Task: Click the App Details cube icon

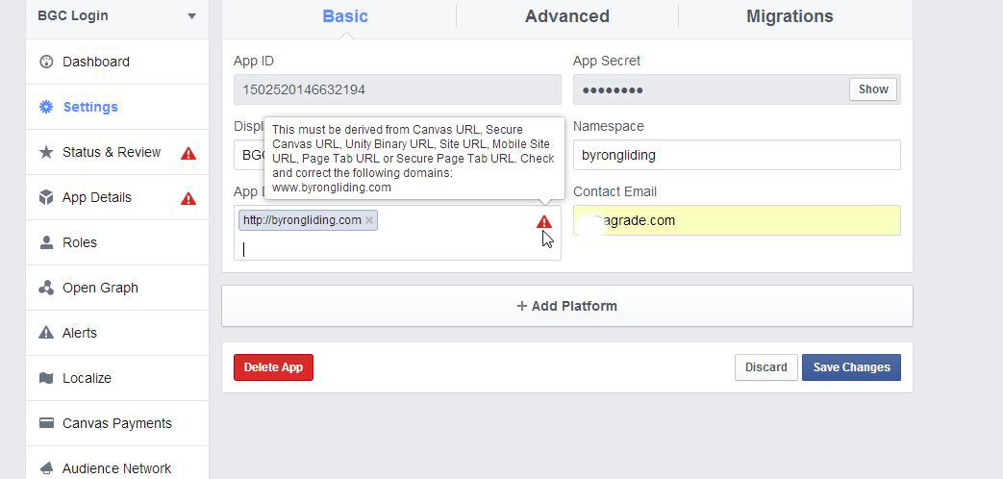Action: click(46, 197)
